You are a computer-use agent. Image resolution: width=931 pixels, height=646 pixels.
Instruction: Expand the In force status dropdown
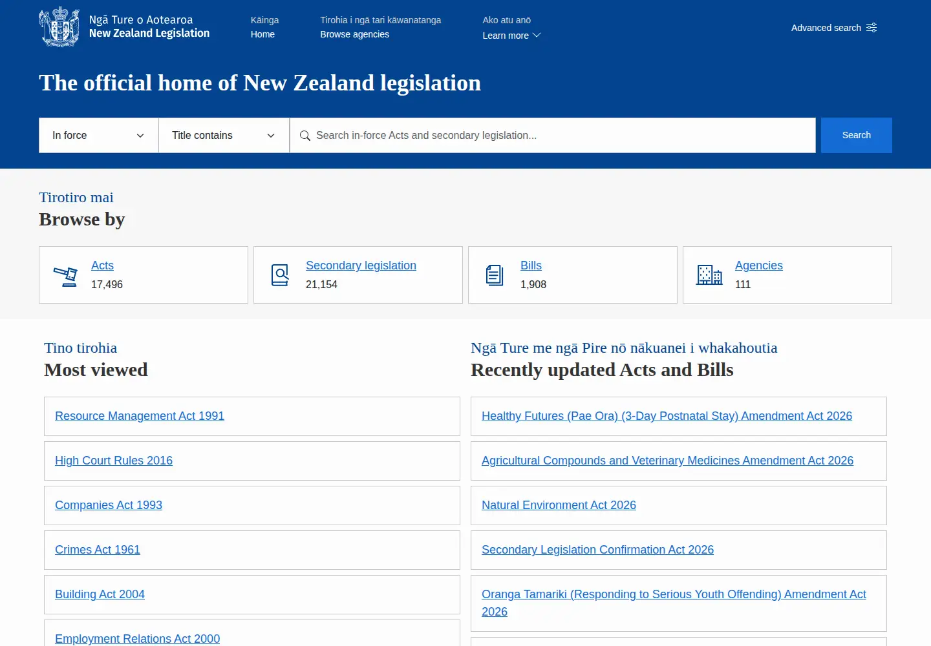click(x=99, y=135)
